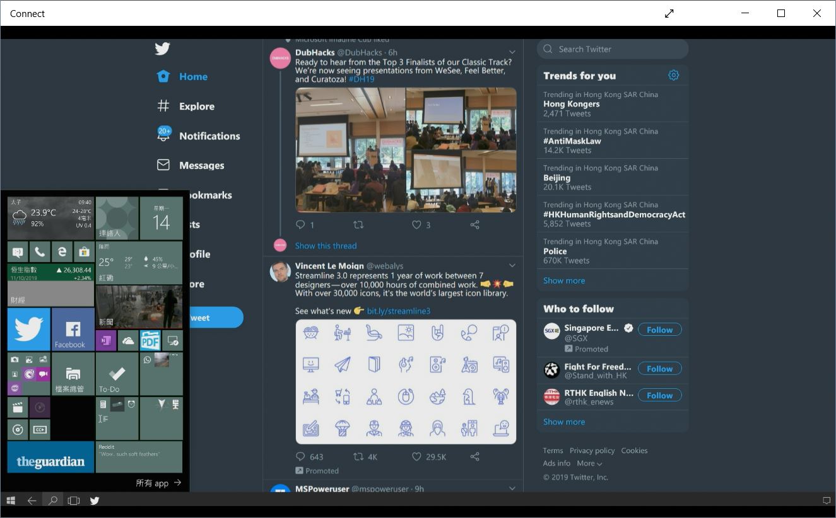Image resolution: width=836 pixels, height=518 pixels.
Task: Open the CC captions tile
Action: (x=40, y=430)
